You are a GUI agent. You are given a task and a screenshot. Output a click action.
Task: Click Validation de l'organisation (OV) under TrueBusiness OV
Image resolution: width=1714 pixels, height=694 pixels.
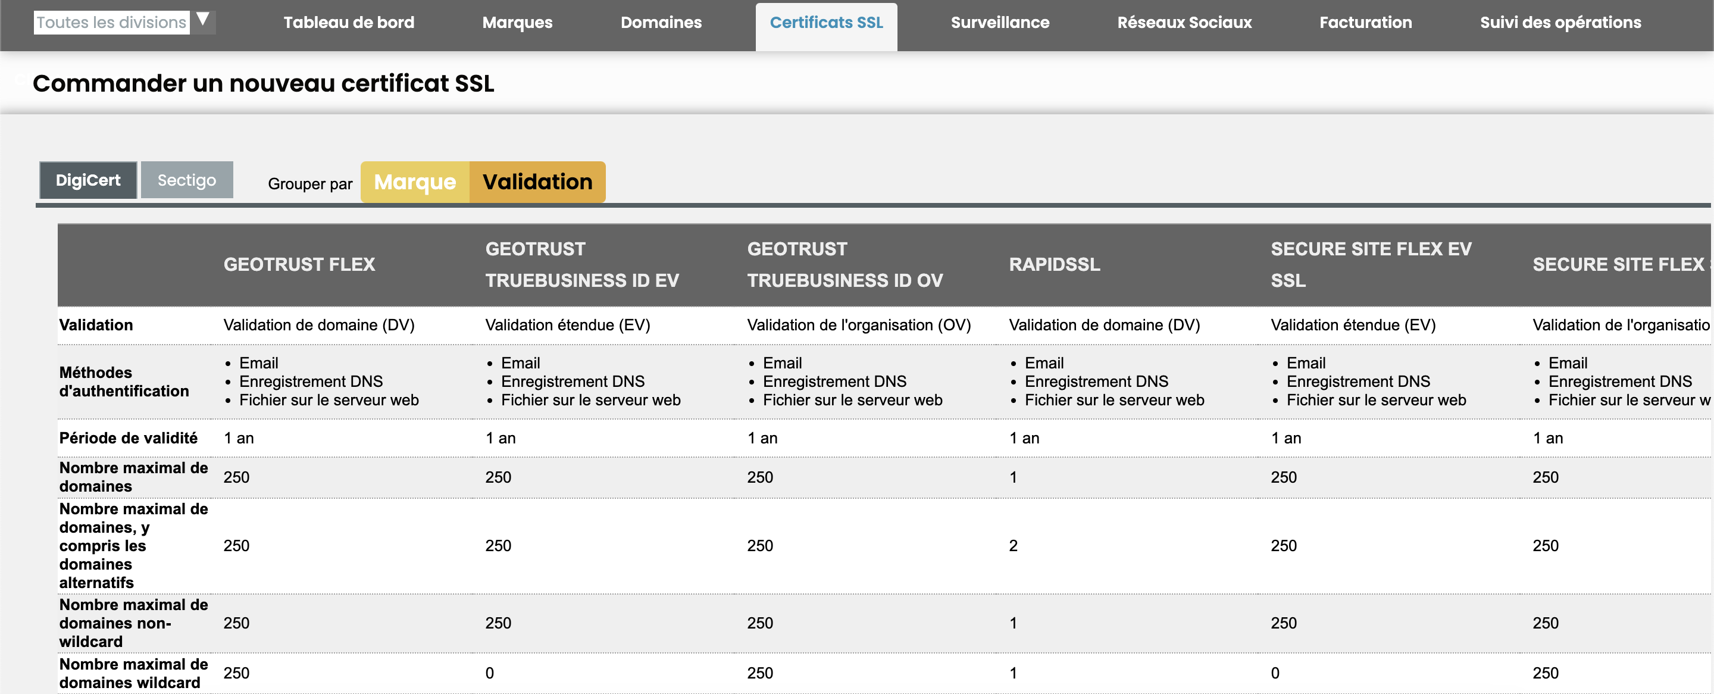tap(858, 325)
